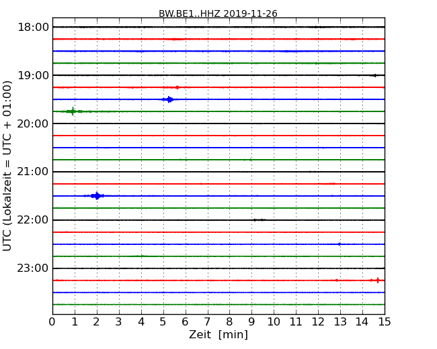Click the 23:00 time label
Image resolution: width=437 pixels, height=349 pixels.
(33, 268)
